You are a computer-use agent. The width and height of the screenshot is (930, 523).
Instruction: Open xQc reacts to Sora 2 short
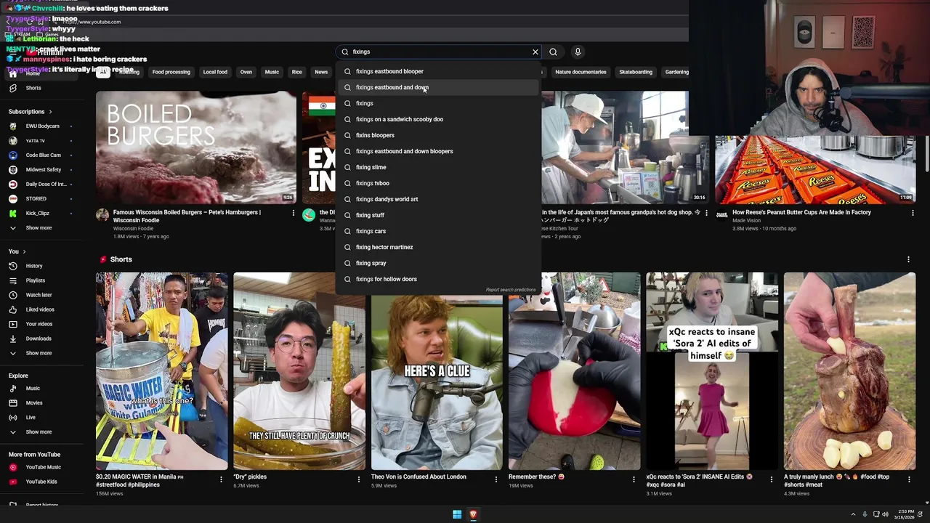712,371
